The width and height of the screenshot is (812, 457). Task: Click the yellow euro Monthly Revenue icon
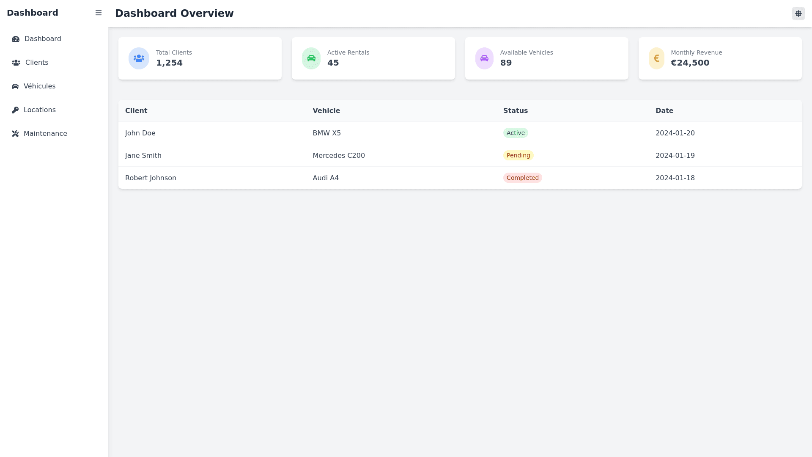(x=656, y=58)
